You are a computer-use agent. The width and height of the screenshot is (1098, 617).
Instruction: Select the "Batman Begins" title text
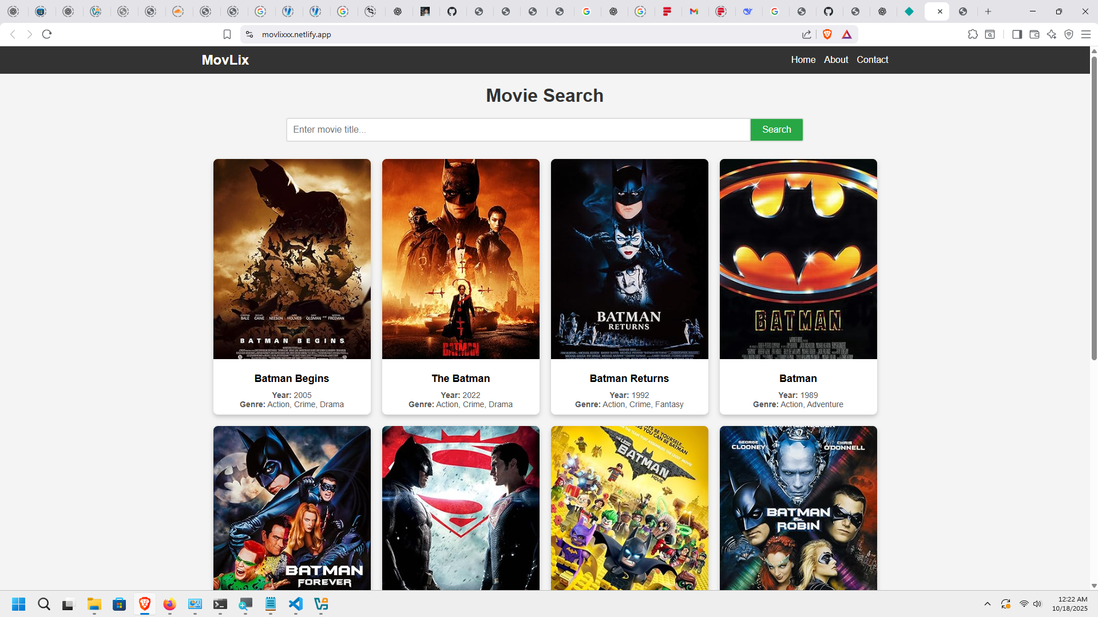click(x=292, y=379)
